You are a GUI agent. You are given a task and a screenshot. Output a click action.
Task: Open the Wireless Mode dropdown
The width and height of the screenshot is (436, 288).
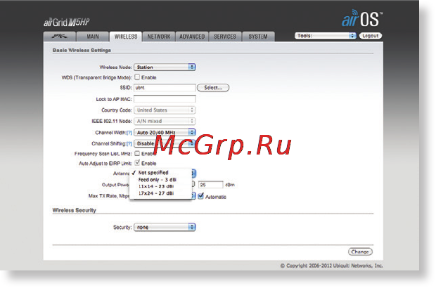pos(165,67)
